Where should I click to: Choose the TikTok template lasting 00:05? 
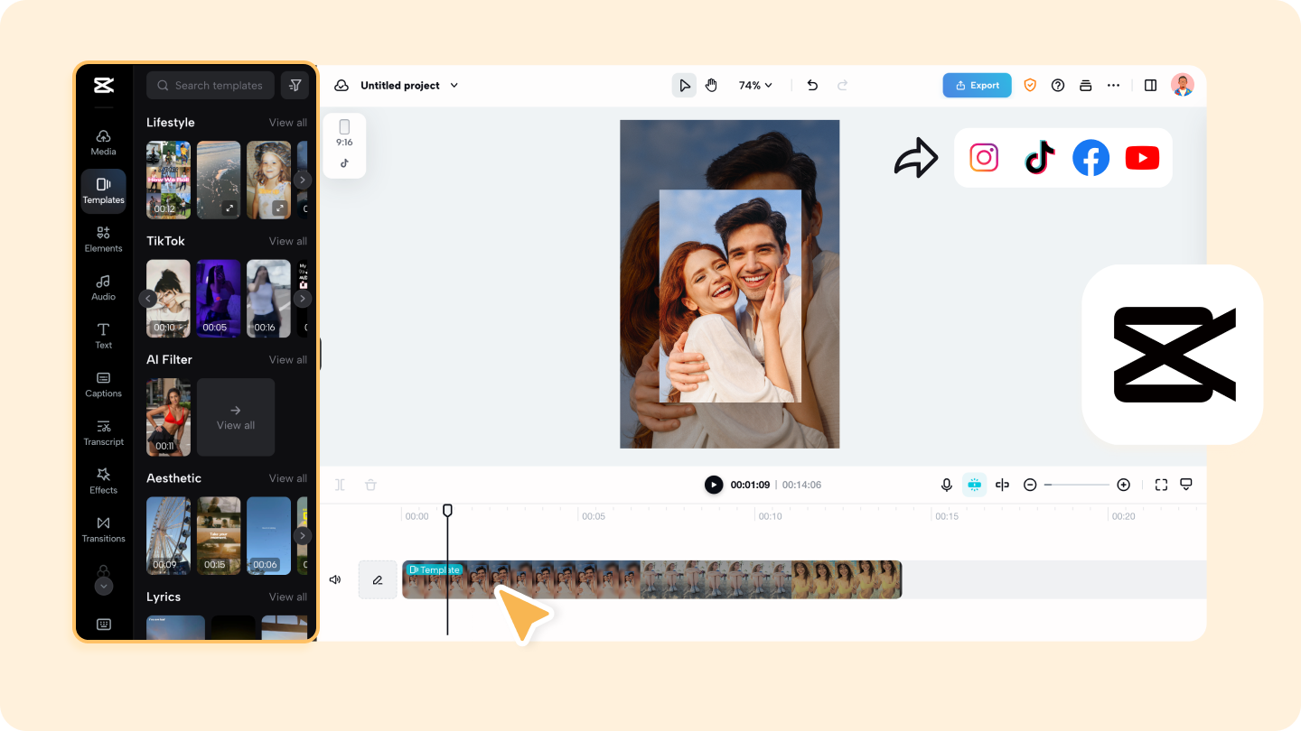click(219, 299)
